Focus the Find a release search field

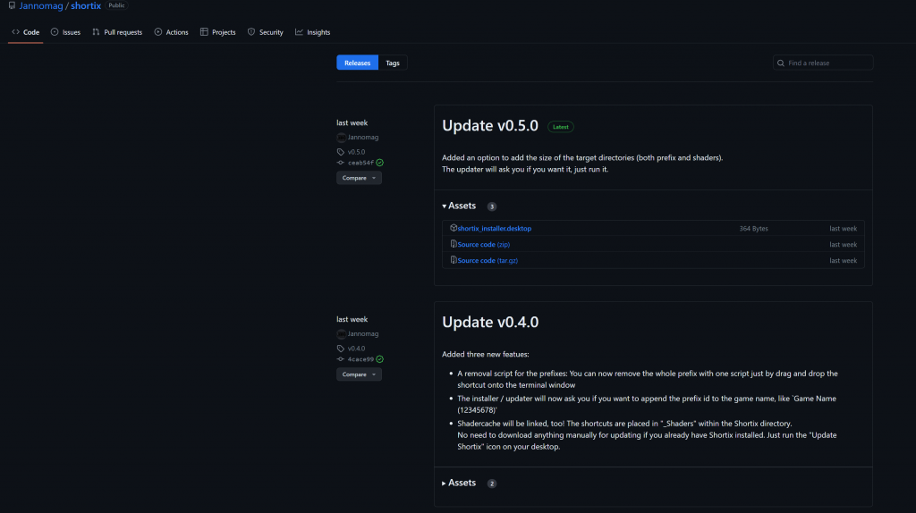(823, 63)
